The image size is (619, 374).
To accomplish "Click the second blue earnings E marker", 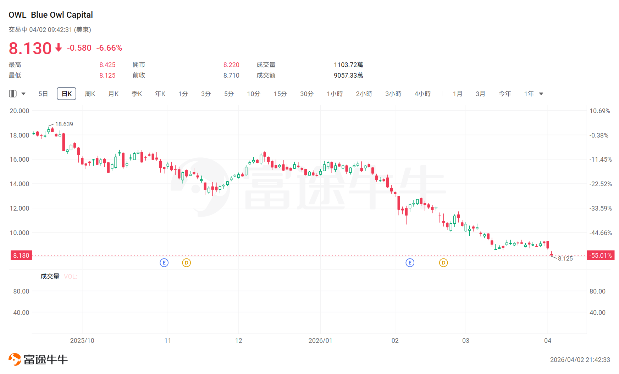I will 410,263.
